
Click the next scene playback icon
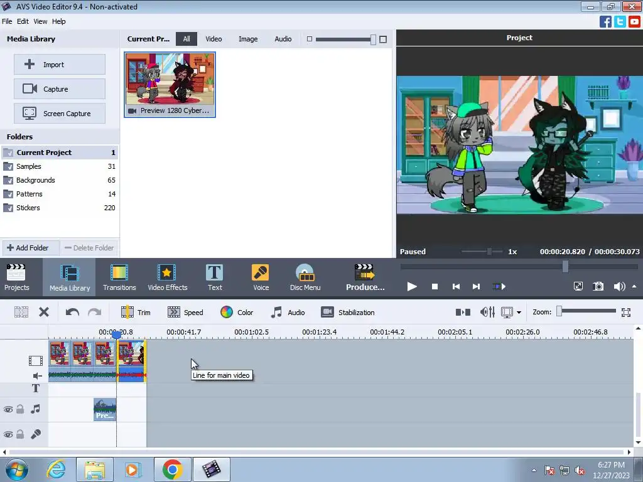pyautogui.click(x=499, y=286)
